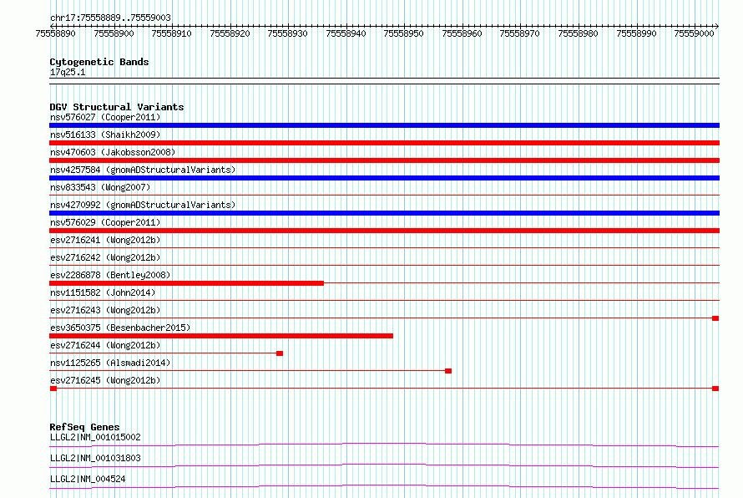Open transcript LLGL2|NM_001015002 label
The width and height of the screenshot is (743, 498).
point(95,437)
